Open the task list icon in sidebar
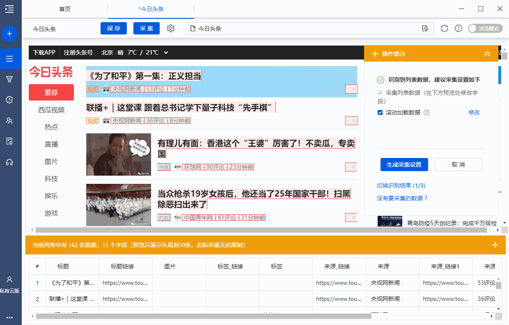Screen dimensions: 509x325 coord(9,59)
